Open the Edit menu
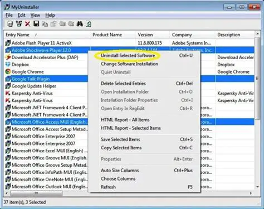This screenshot has width=264, height=209. 21,15
